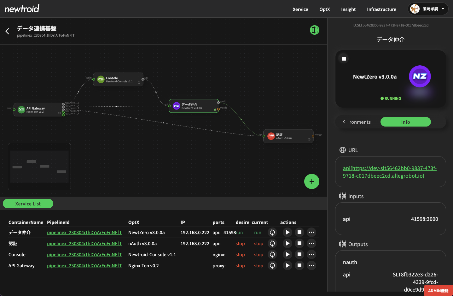Click the NZ logo in detail card
The height and width of the screenshot is (296, 453).
click(x=420, y=76)
